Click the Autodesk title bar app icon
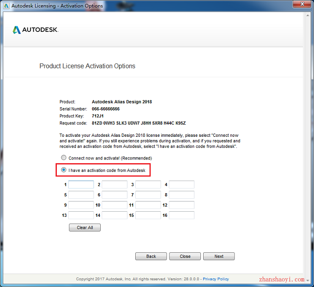Image resolution: width=314 pixels, height=287 pixels. coord(6,6)
